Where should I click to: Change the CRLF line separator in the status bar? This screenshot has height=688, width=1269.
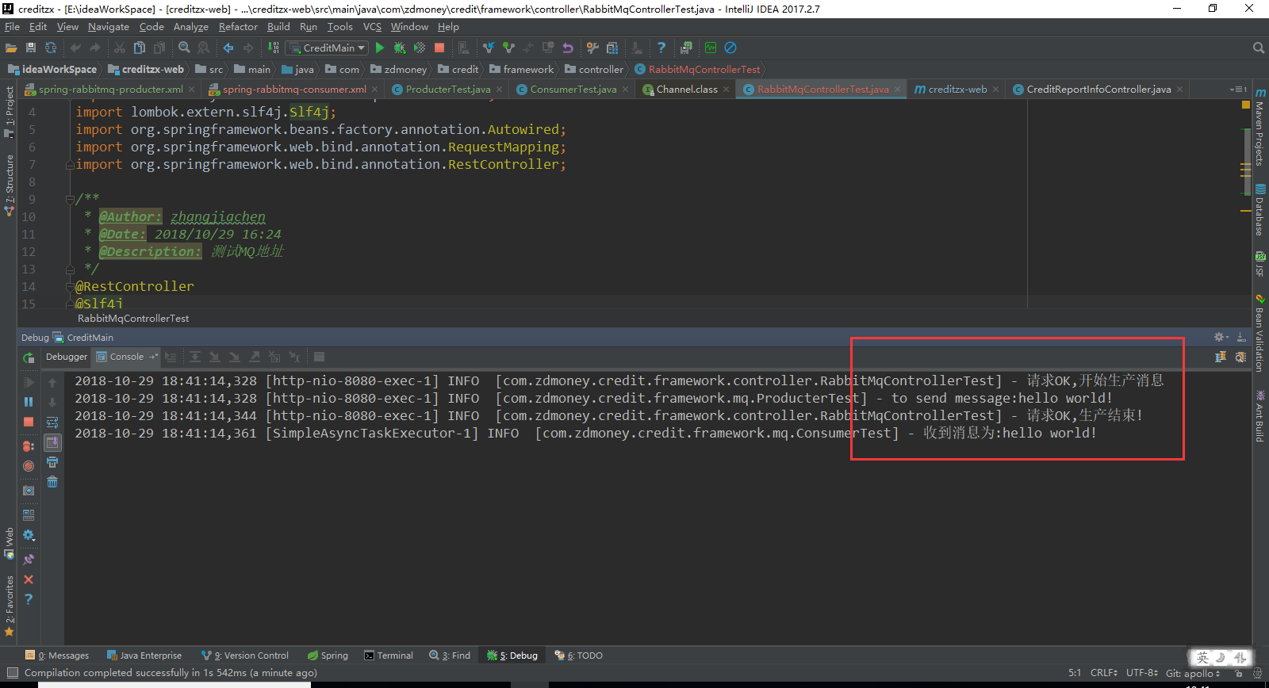click(x=1104, y=673)
